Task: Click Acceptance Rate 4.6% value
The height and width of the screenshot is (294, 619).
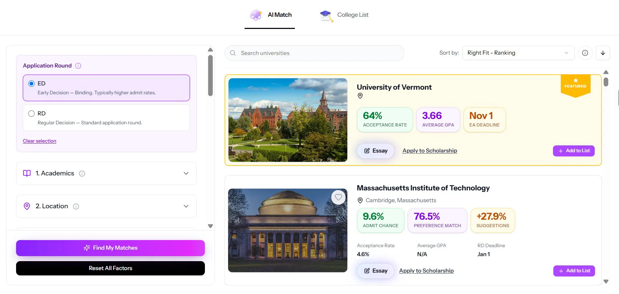Action: [x=363, y=254]
